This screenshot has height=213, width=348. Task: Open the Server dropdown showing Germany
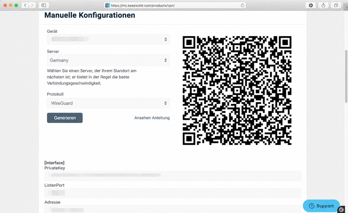(108, 60)
